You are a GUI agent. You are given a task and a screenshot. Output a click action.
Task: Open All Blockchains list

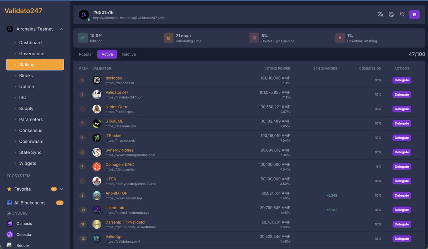35,203
